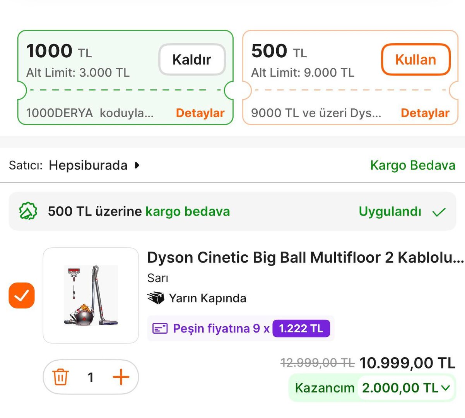465x418 pixels.
Task: Click the 500 TL üzerine kargo bedava banner
Action: (x=139, y=211)
